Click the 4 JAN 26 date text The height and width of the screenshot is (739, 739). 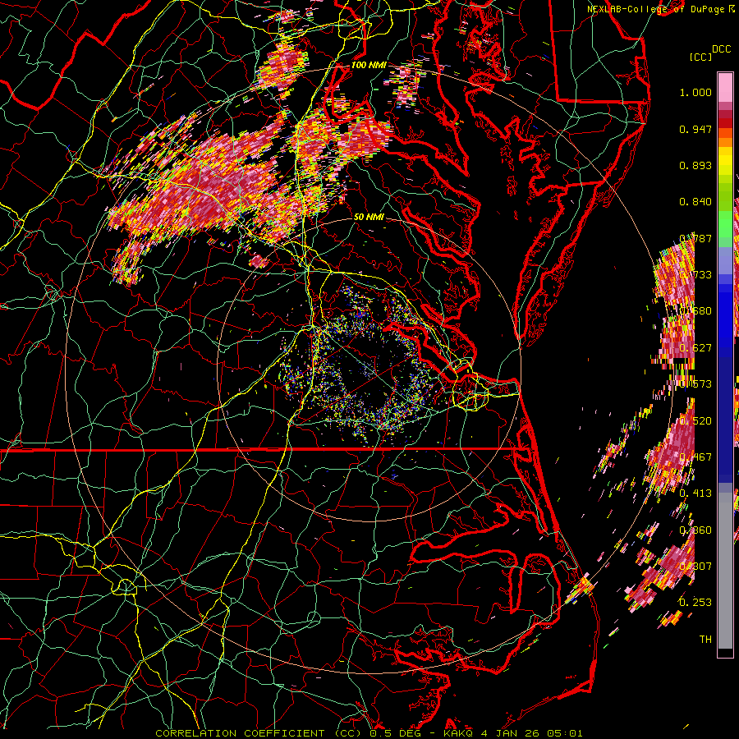coord(512,733)
